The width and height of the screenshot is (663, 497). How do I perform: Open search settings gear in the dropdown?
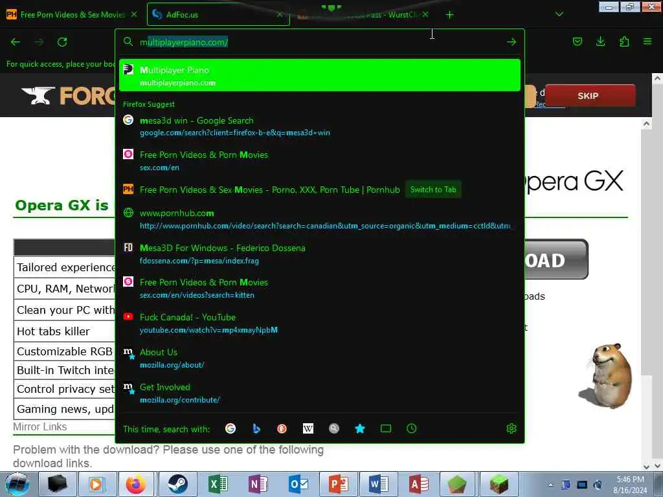point(511,428)
